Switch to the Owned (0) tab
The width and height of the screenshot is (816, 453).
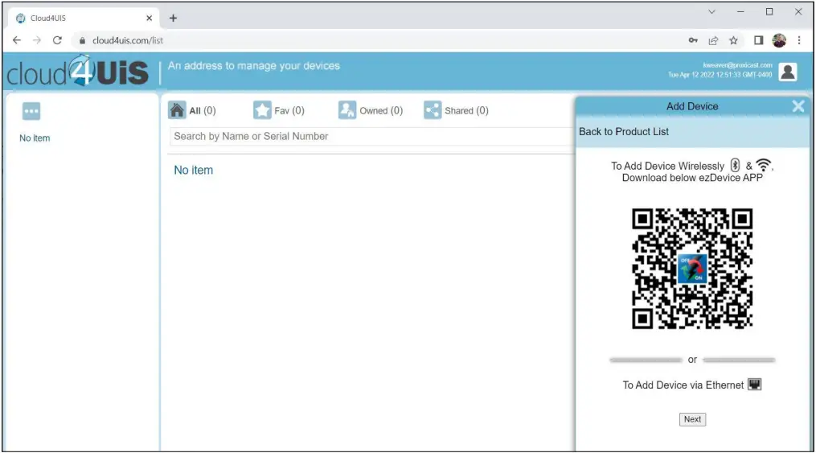(371, 110)
